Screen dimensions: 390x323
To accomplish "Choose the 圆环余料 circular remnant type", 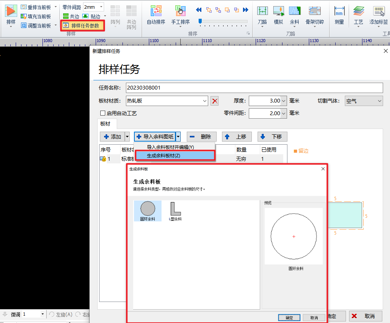I will pos(148,211).
